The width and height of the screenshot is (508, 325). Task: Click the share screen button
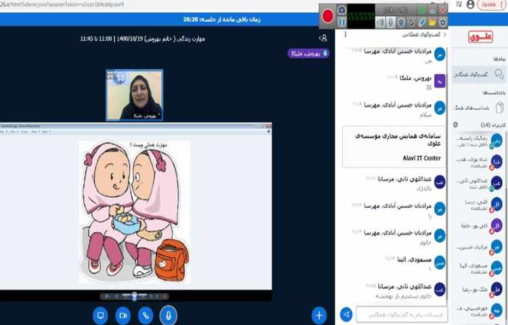click(100, 315)
